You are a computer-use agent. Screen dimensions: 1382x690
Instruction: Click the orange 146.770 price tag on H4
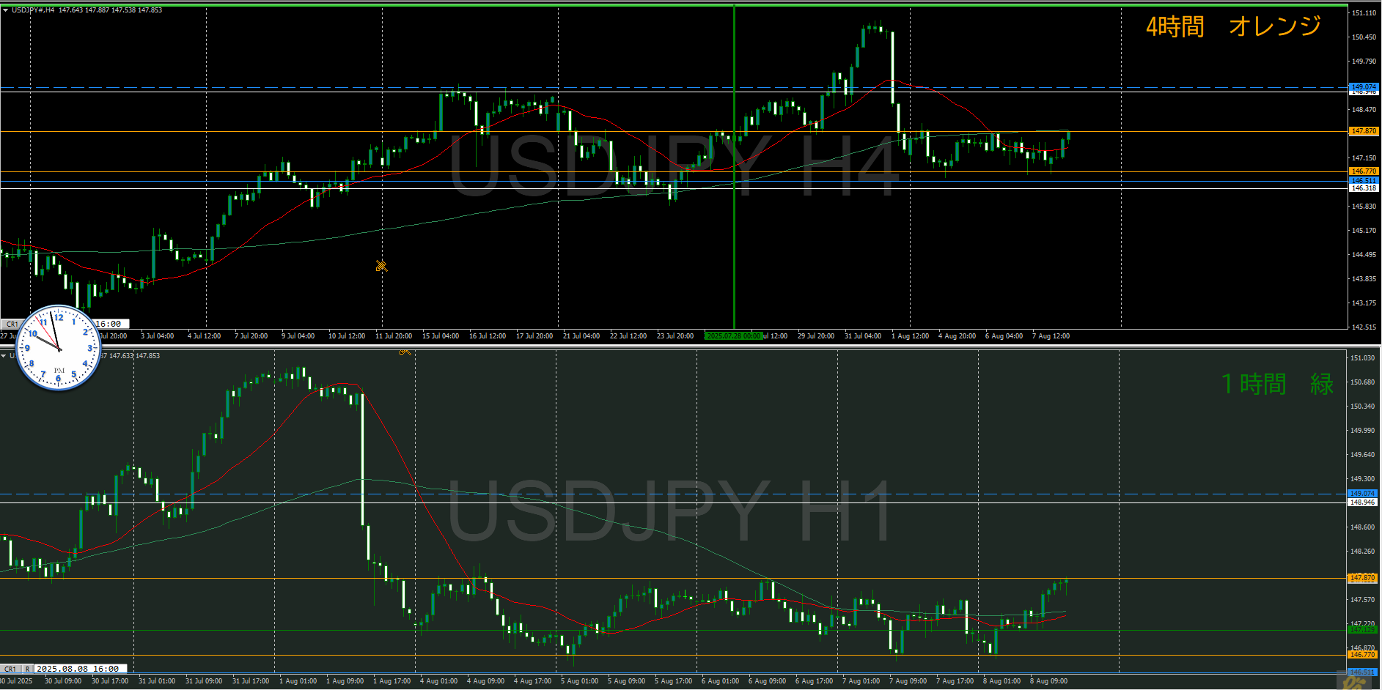pos(1364,171)
